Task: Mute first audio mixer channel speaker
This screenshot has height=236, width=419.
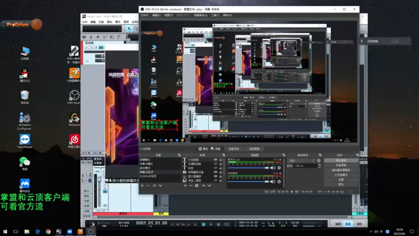Action: [x=273, y=168]
